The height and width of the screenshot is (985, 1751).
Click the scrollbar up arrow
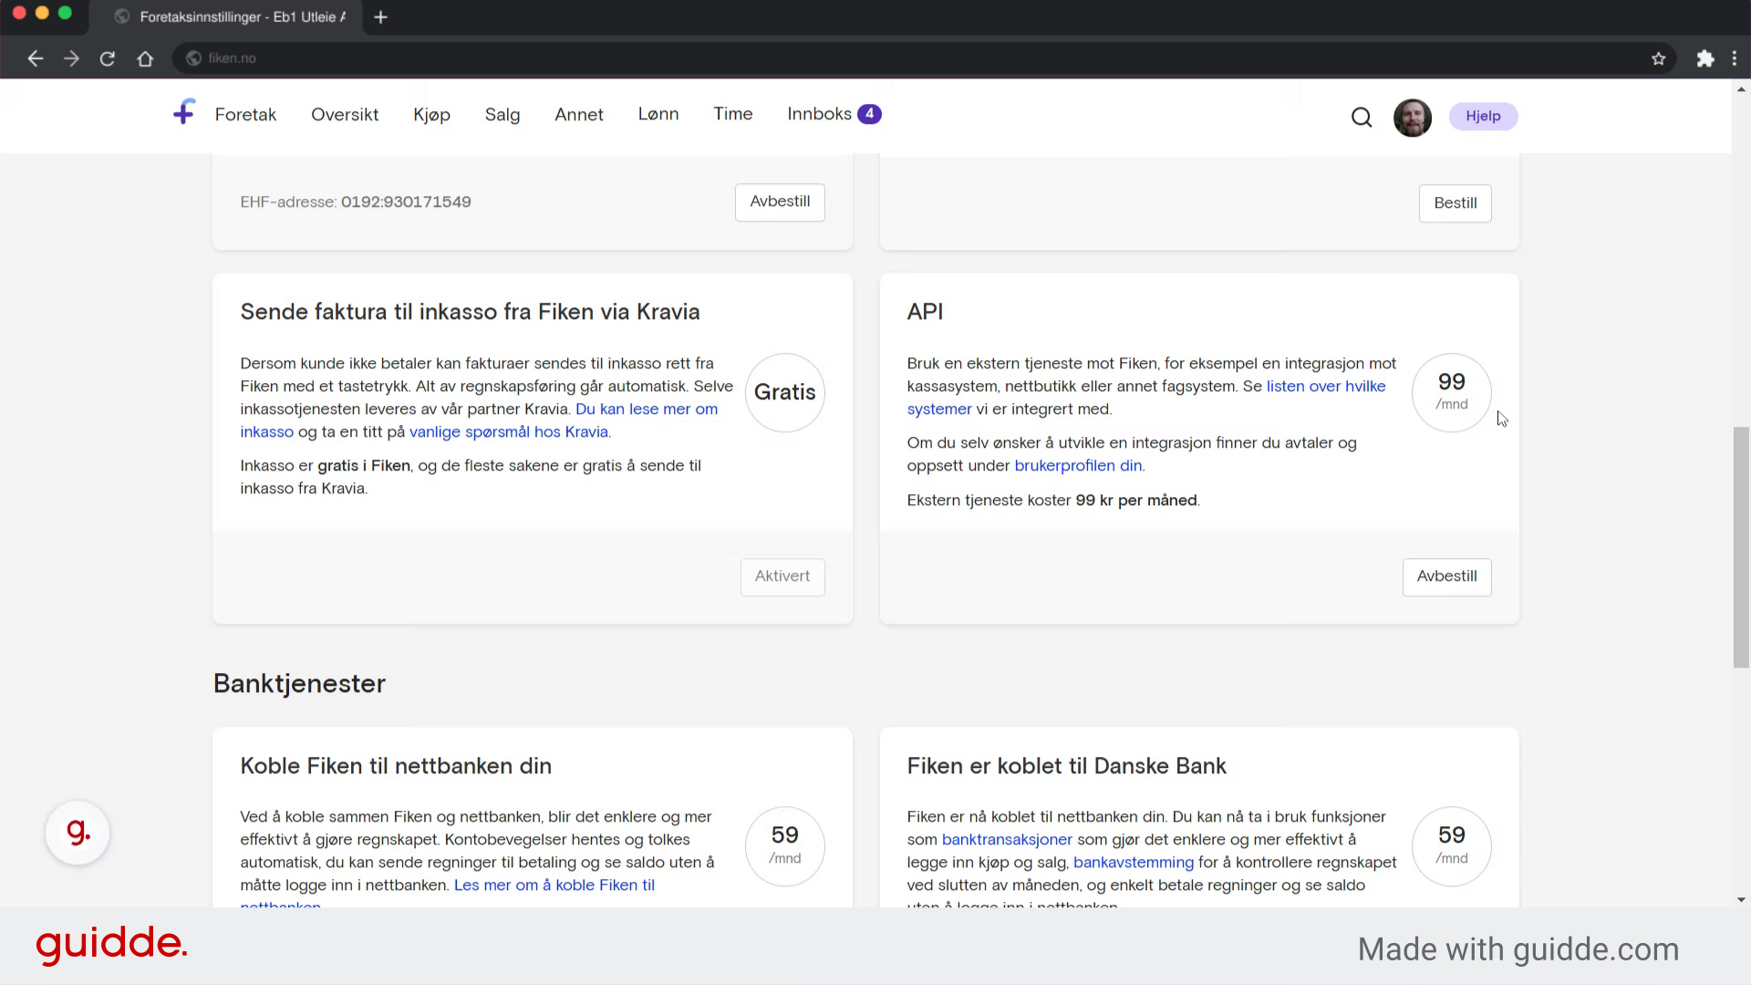click(x=1741, y=88)
